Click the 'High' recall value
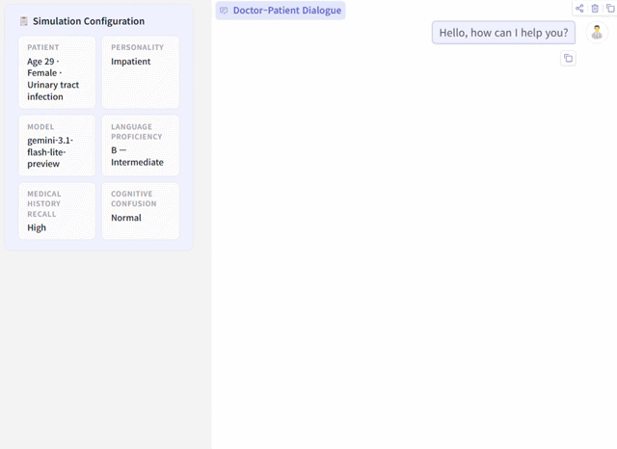Image resolution: width=617 pixels, height=449 pixels. click(x=37, y=228)
